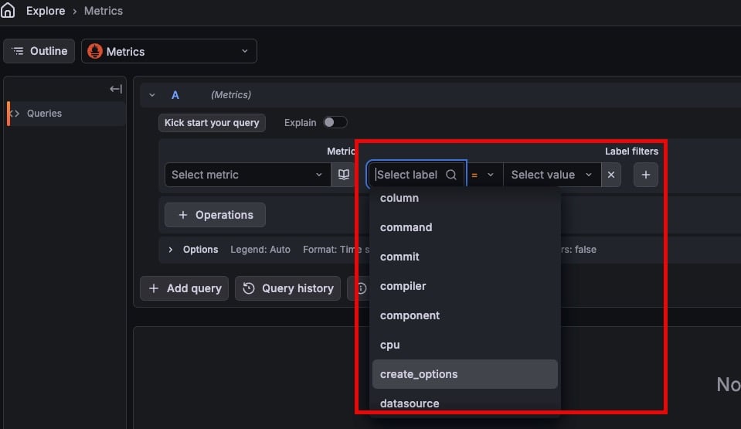Choose the column label option

[465, 198]
